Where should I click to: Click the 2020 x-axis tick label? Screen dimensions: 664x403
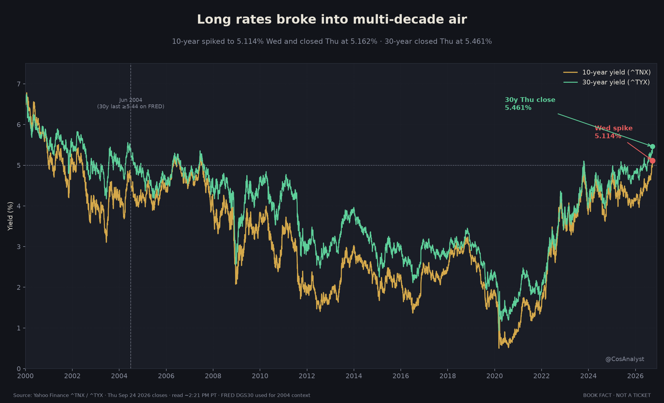tap(494, 376)
